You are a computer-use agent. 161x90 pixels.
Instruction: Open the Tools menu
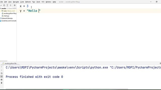[38, 2]
